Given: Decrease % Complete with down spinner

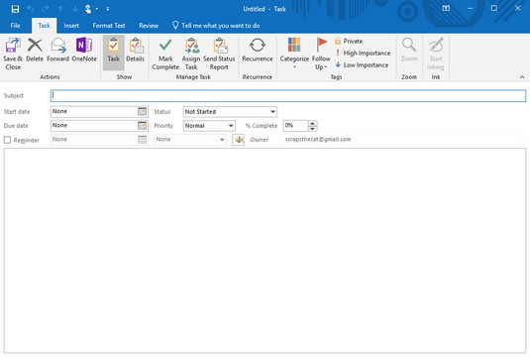Looking at the screenshot, I should (313, 129).
